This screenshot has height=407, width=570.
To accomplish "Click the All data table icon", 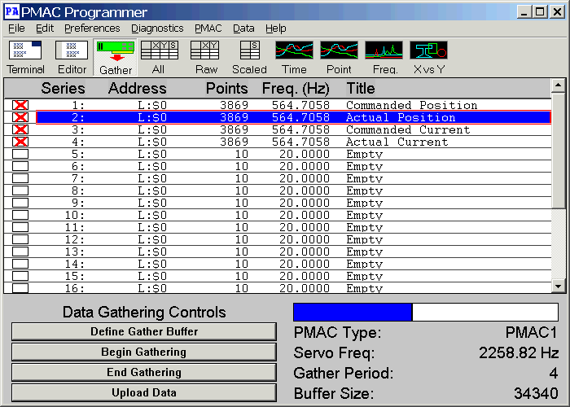I will [159, 56].
